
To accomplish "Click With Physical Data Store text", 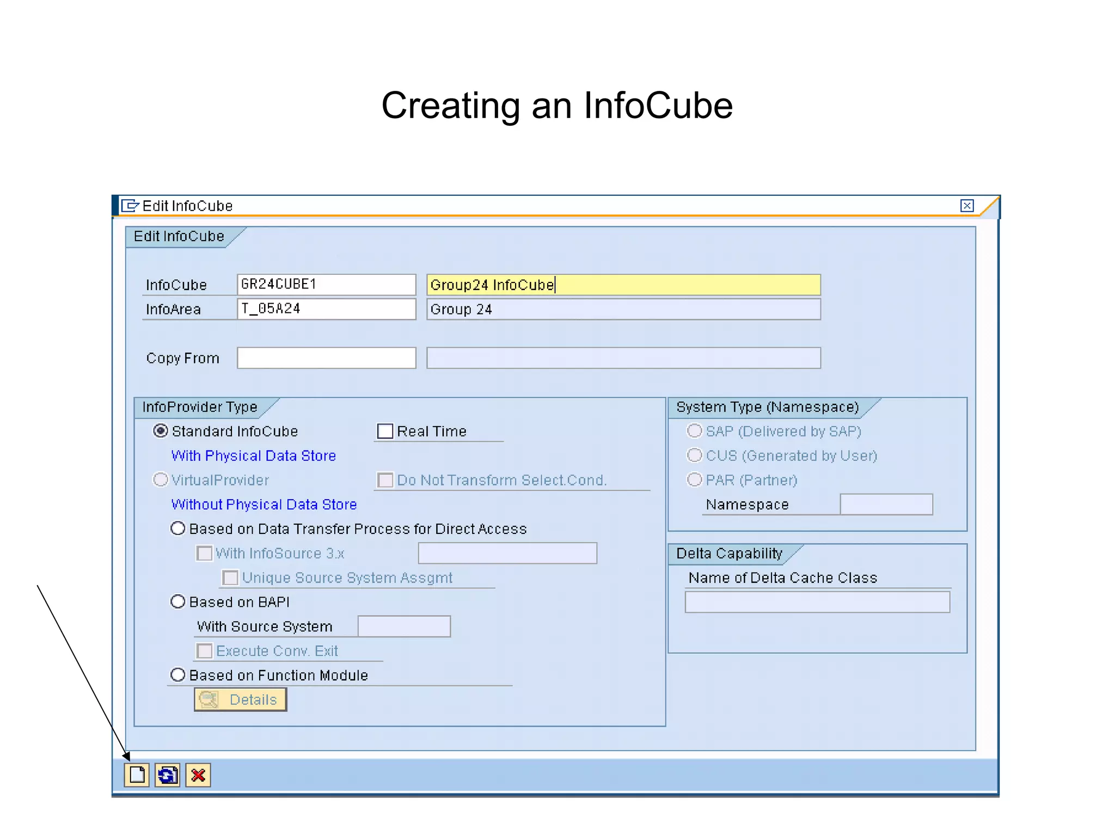I will pyautogui.click(x=254, y=456).
